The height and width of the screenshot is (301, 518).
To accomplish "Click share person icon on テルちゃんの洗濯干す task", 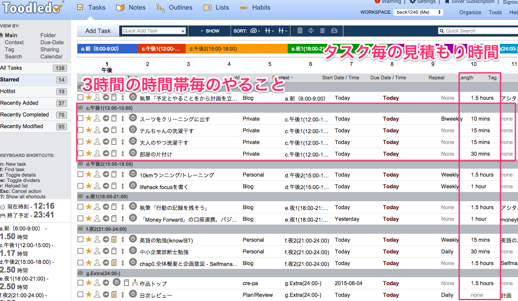I will (x=97, y=131).
